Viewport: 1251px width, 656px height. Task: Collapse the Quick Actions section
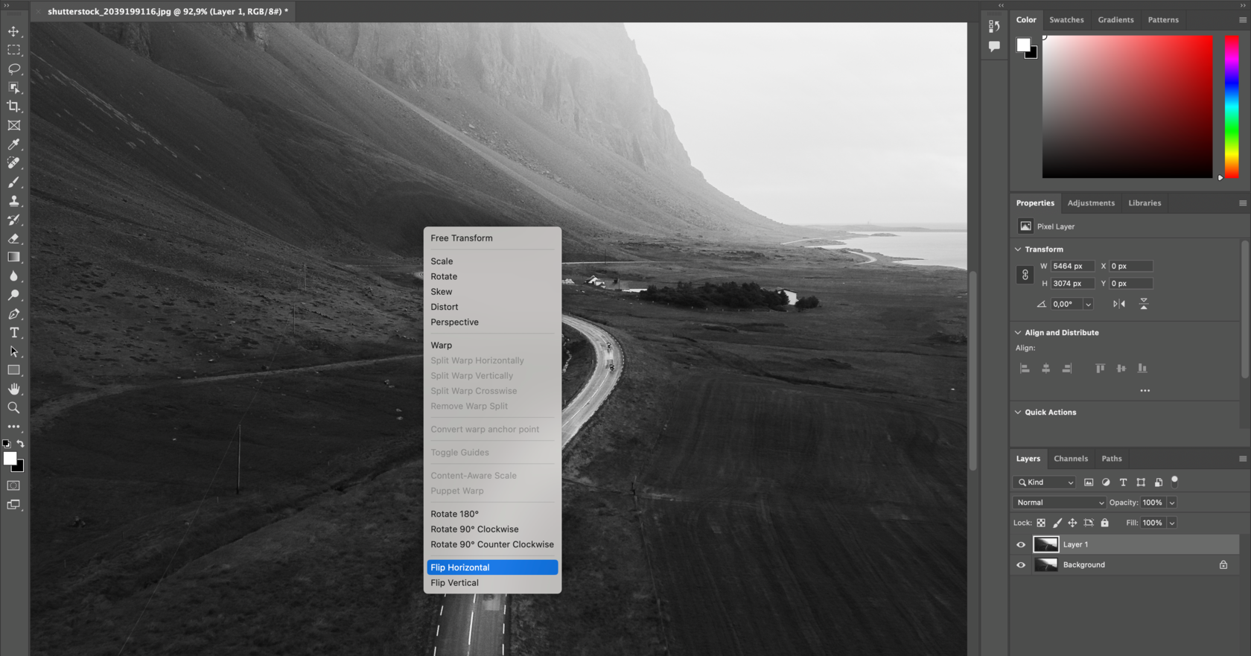(x=1018, y=413)
